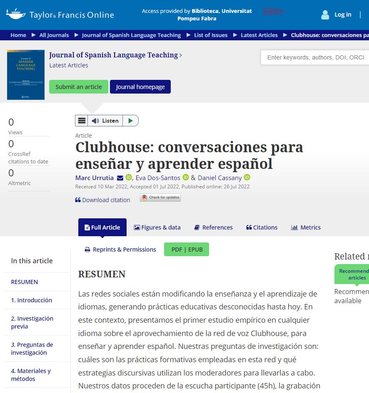Open author Marc Urrutia link
The height and width of the screenshot is (393, 369).
tap(95, 178)
